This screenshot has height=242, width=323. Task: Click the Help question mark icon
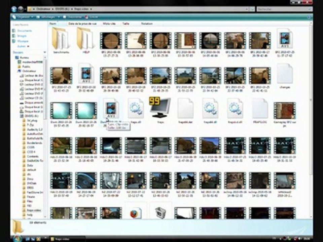click(309, 17)
